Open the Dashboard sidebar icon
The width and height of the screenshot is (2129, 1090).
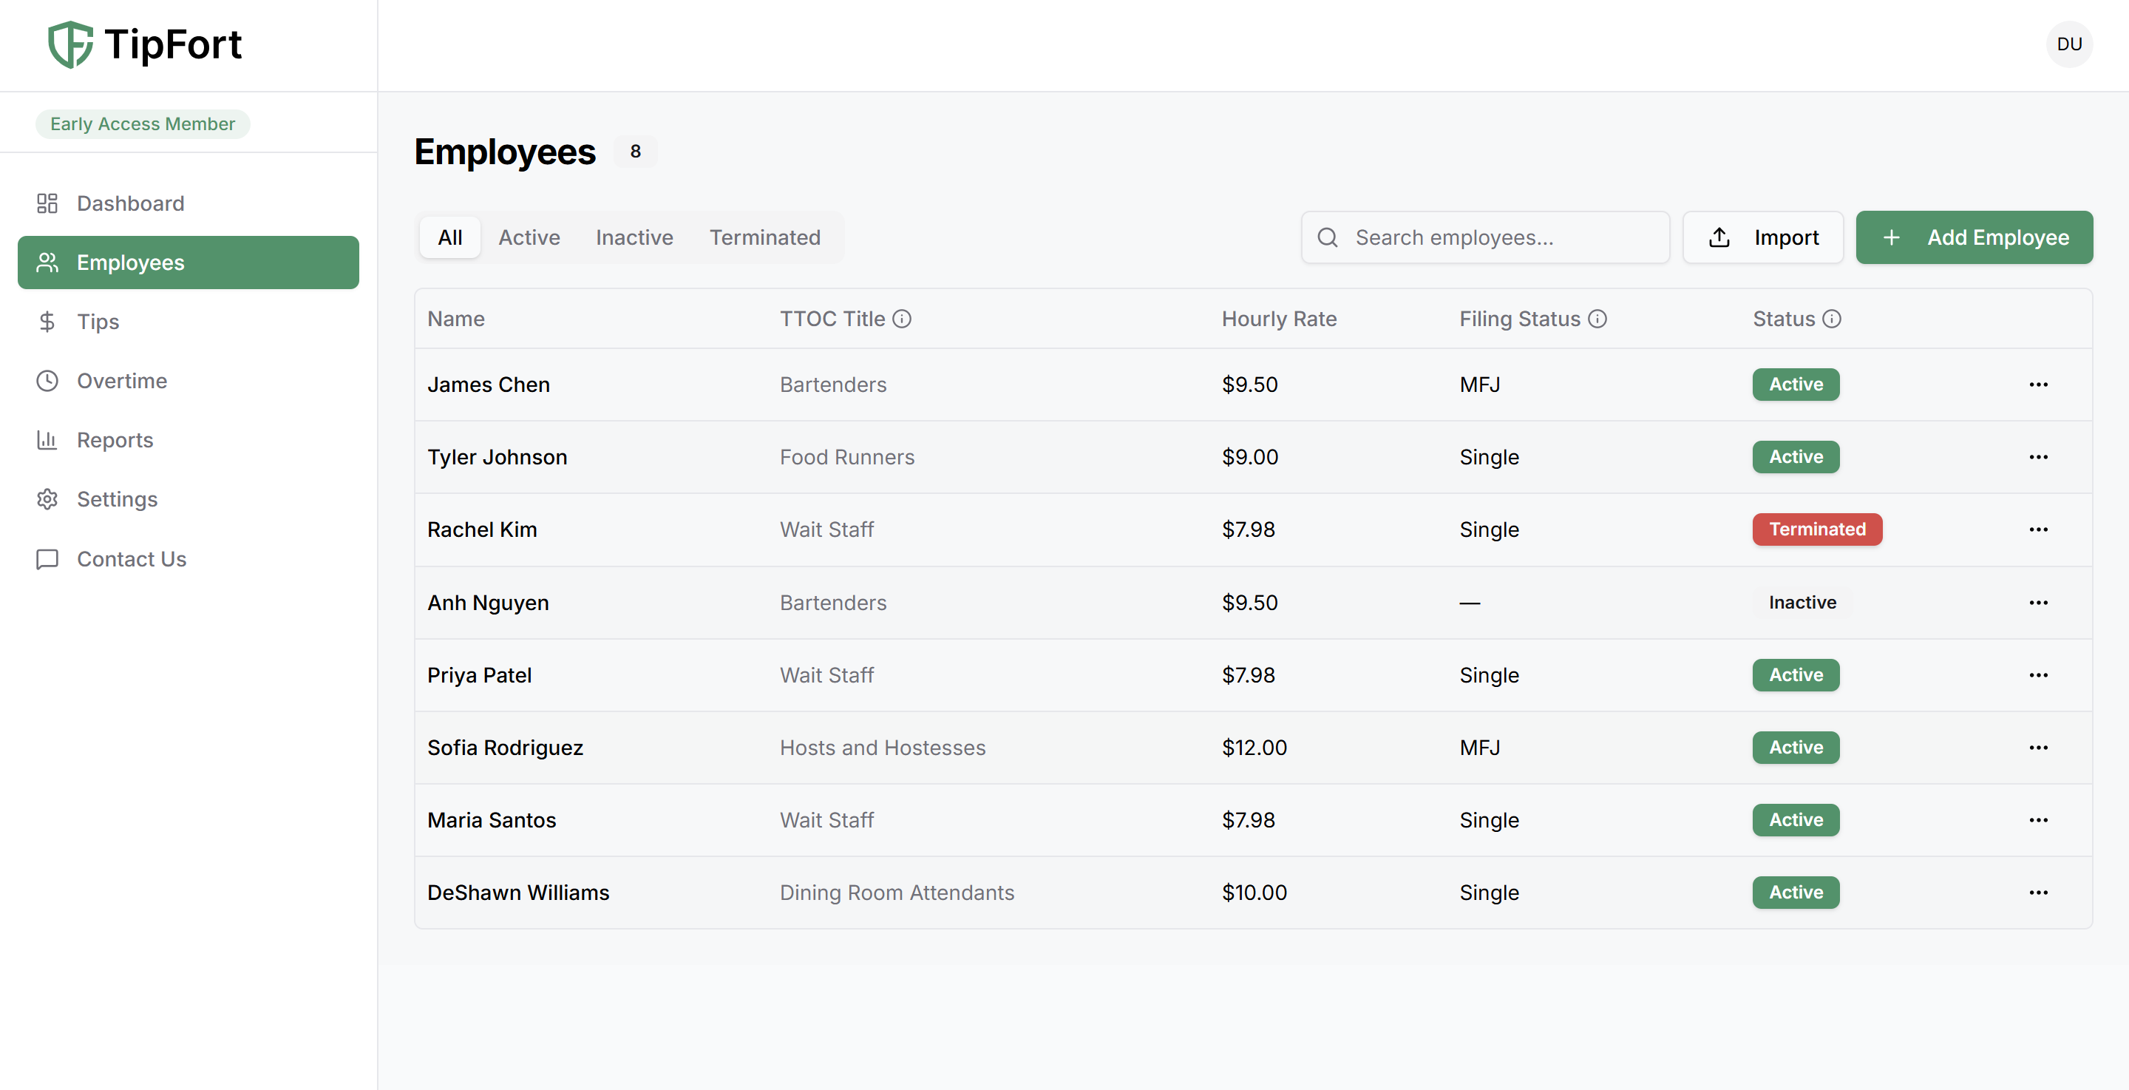pyautogui.click(x=47, y=203)
